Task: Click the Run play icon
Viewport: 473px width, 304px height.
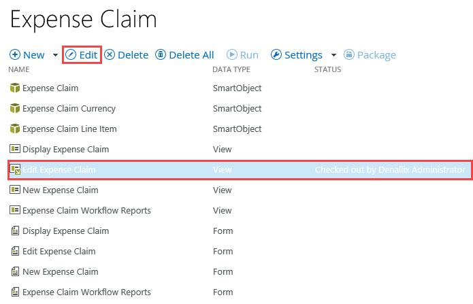Action: tap(232, 55)
